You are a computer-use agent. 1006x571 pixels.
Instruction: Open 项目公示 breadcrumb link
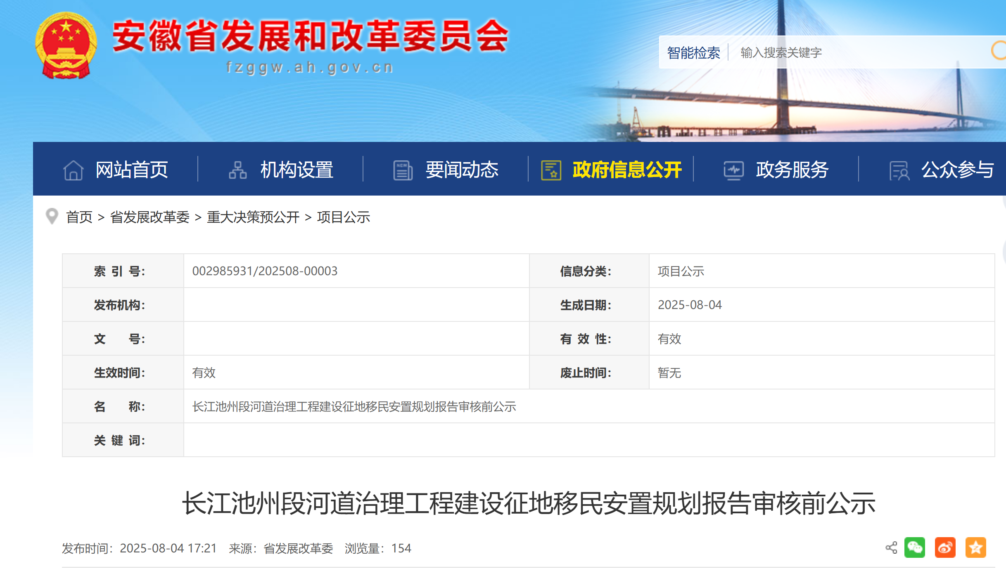[343, 217]
